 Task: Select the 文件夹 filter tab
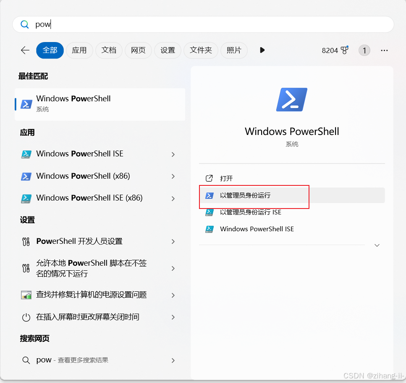201,50
